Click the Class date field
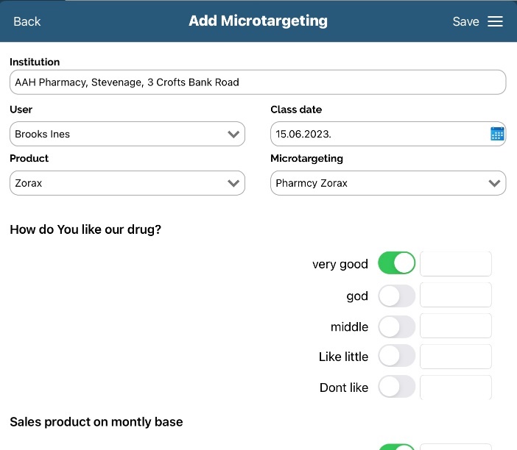 377,134
